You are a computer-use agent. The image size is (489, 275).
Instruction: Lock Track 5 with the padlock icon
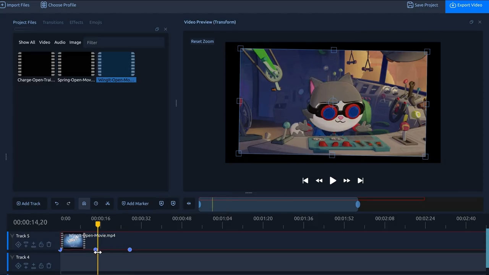click(x=41, y=244)
